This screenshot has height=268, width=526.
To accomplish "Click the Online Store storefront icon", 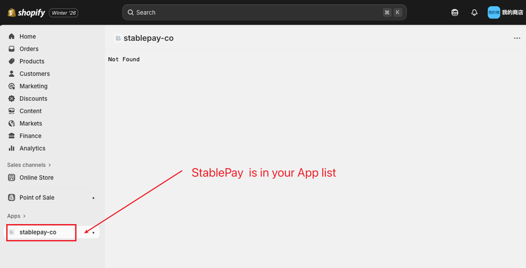I will click(x=12, y=178).
